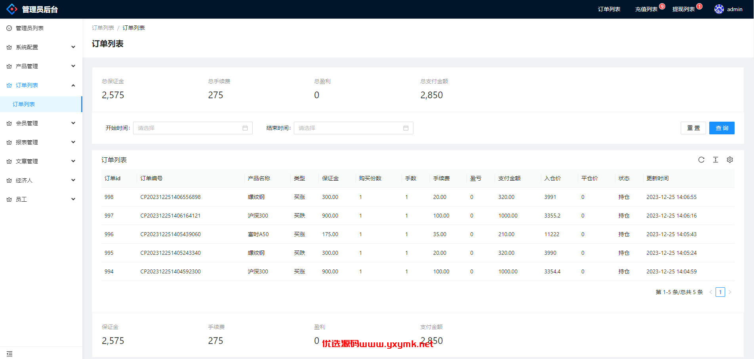Screen dimensions: 754x359
Task: Click the 重置 reset button
Action: coord(693,128)
